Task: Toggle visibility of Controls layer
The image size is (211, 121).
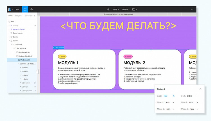Action: [35, 83]
